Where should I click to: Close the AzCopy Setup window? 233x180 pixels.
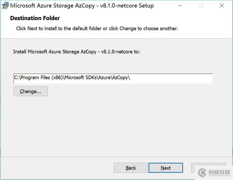coord(222,6)
